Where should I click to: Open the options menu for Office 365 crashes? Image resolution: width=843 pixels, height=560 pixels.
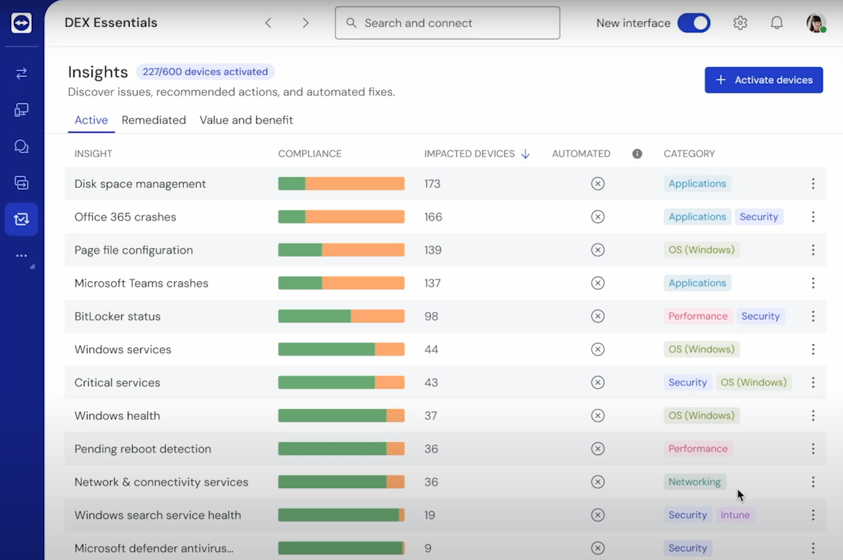coord(813,217)
